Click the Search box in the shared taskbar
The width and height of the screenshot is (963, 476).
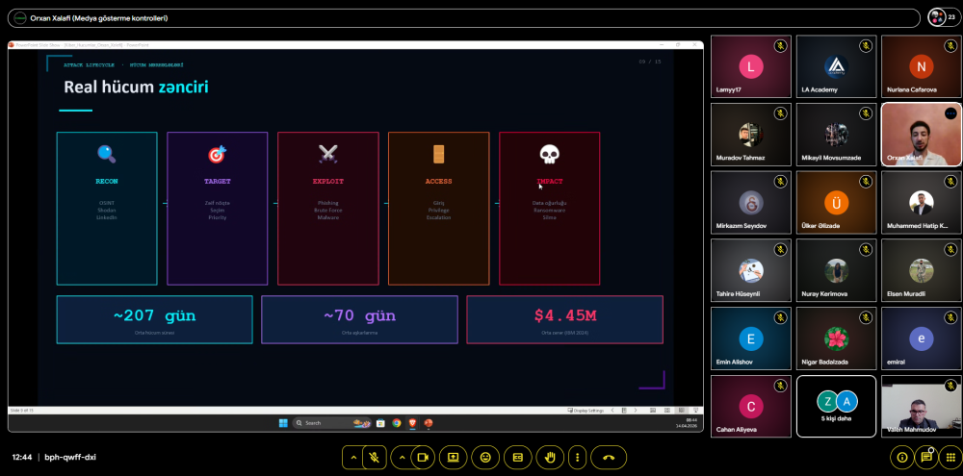tap(323, 422)
